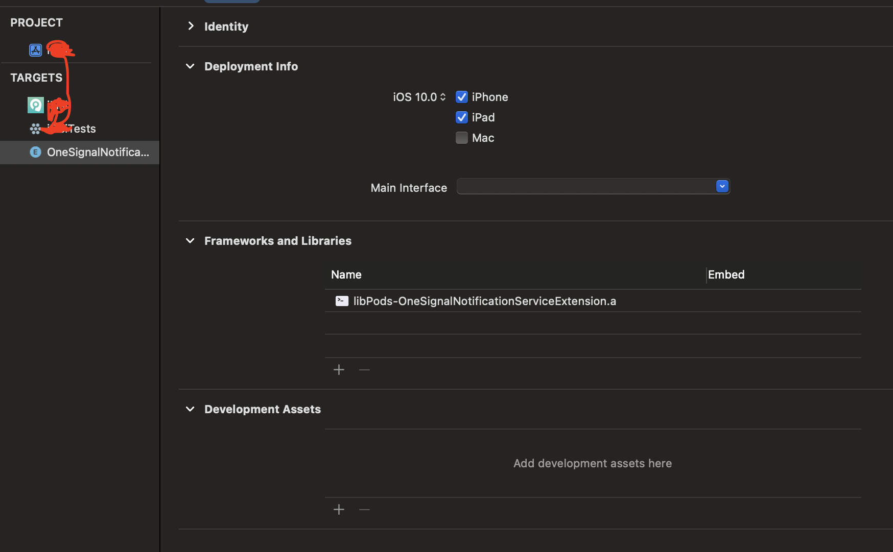Remove a development asset with the minus button

point(364,509)
